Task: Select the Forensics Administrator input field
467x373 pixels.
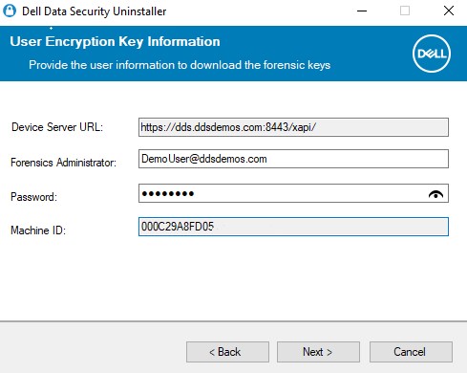Action: point(293,159)
